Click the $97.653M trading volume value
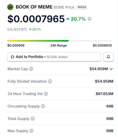The image size is (118, 137). pyautogui.click(x=105, y=94)
